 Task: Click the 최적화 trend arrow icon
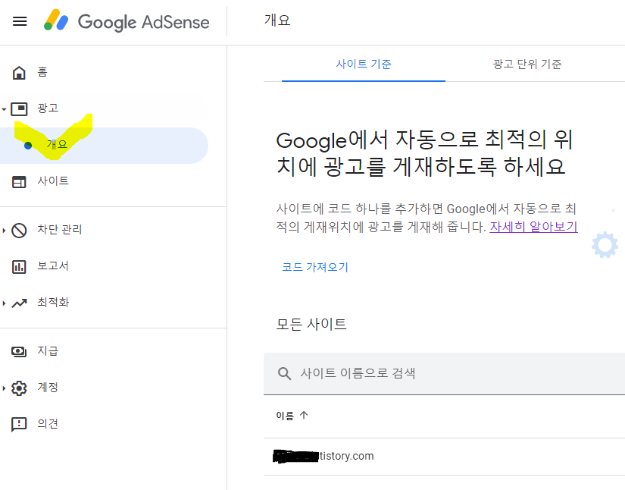tap(19, 303)
